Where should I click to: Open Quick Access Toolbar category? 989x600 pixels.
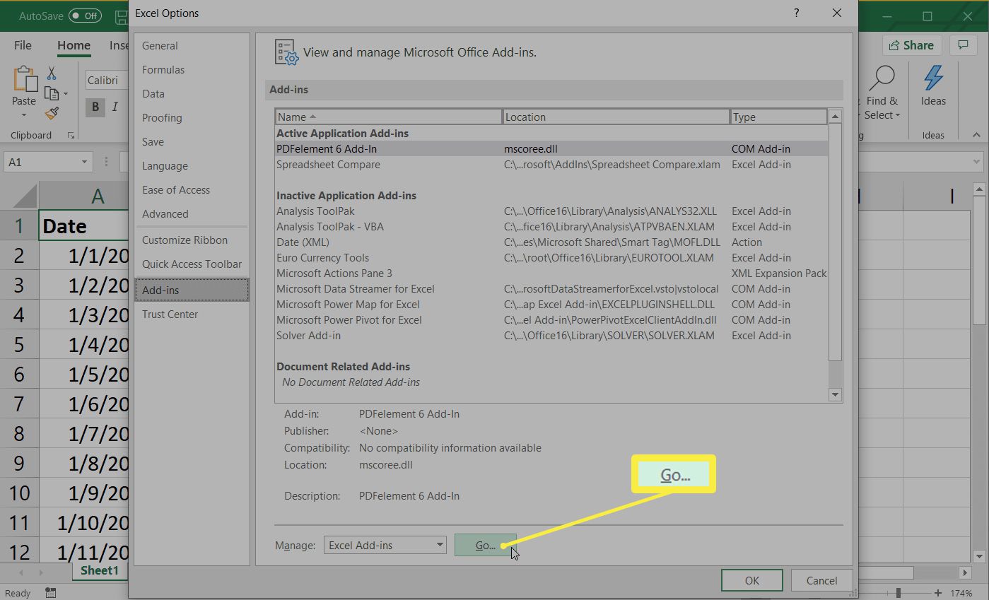[192, 264]
